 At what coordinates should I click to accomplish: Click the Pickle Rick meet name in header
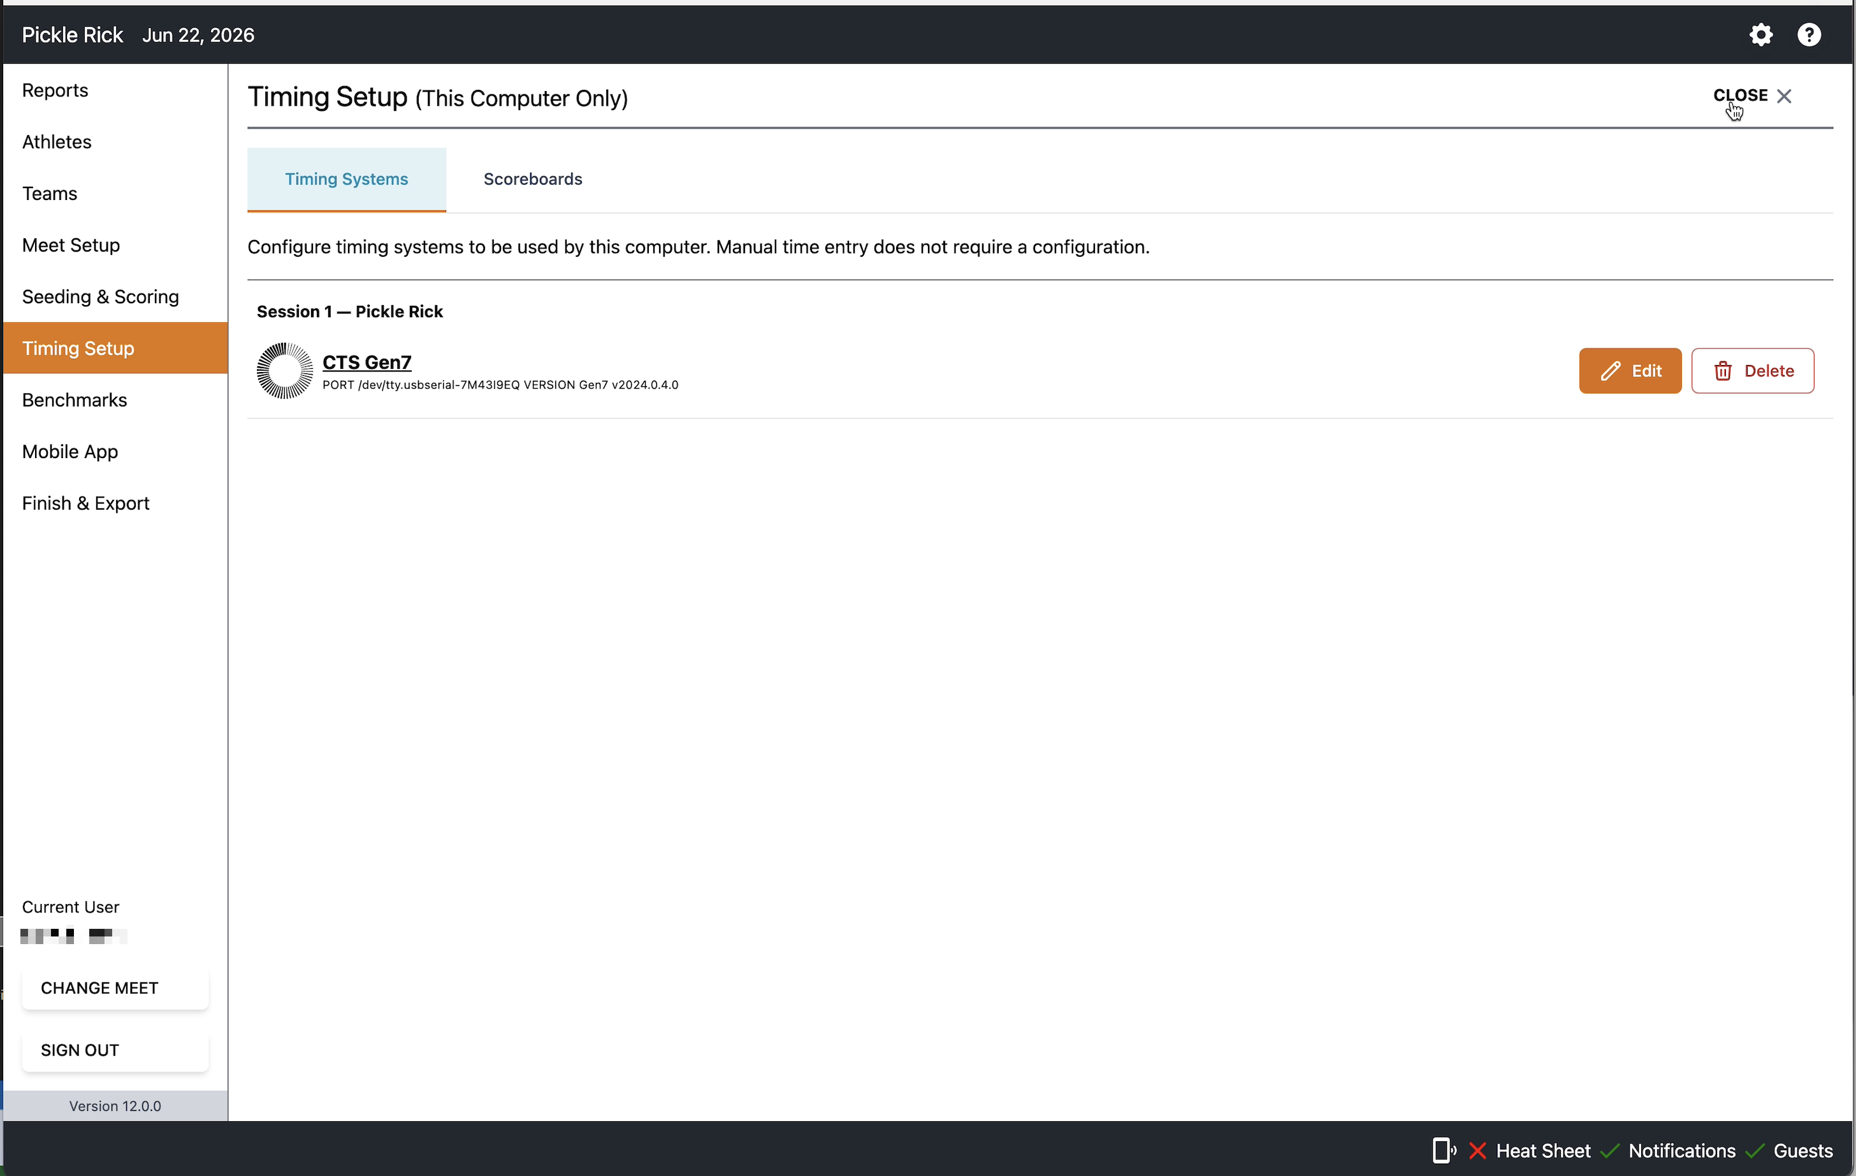pyautogui.click(x=73, y=34)
